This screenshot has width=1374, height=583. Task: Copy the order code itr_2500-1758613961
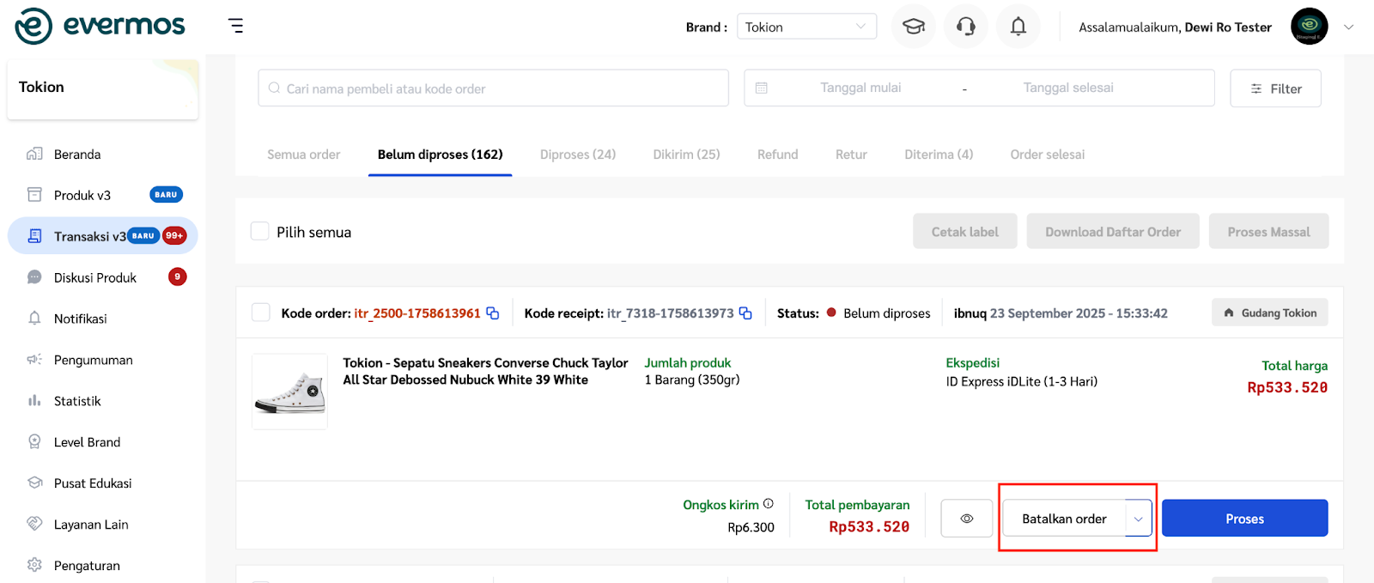[493, 313]
